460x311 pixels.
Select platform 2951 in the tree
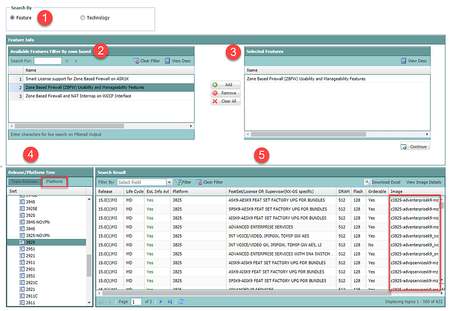coord(30,249)
